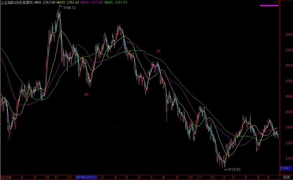The image size is (293, 180).
Task: Click the MA5 value label in header
Action: pyautogui.click(x=45, y=2)
